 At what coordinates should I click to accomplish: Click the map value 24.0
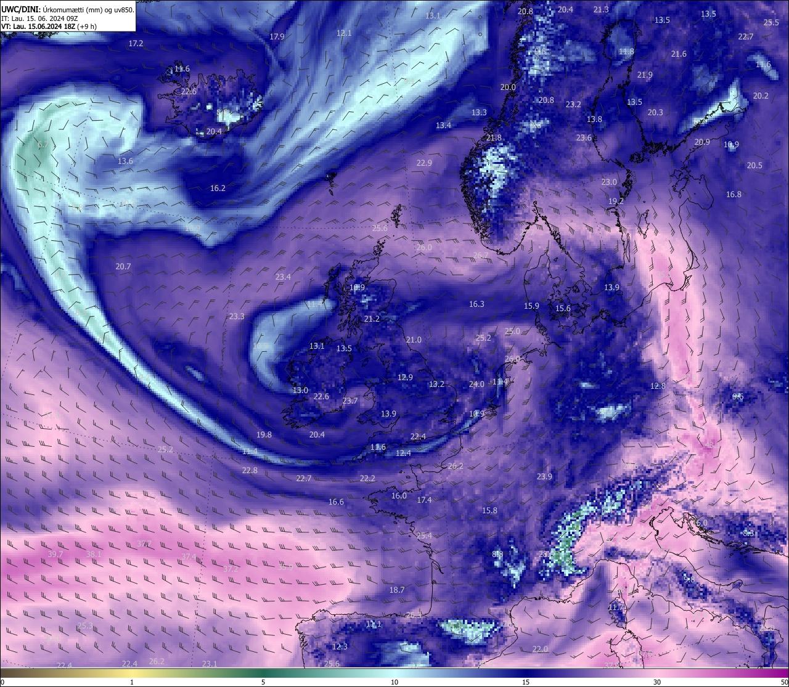476,384
